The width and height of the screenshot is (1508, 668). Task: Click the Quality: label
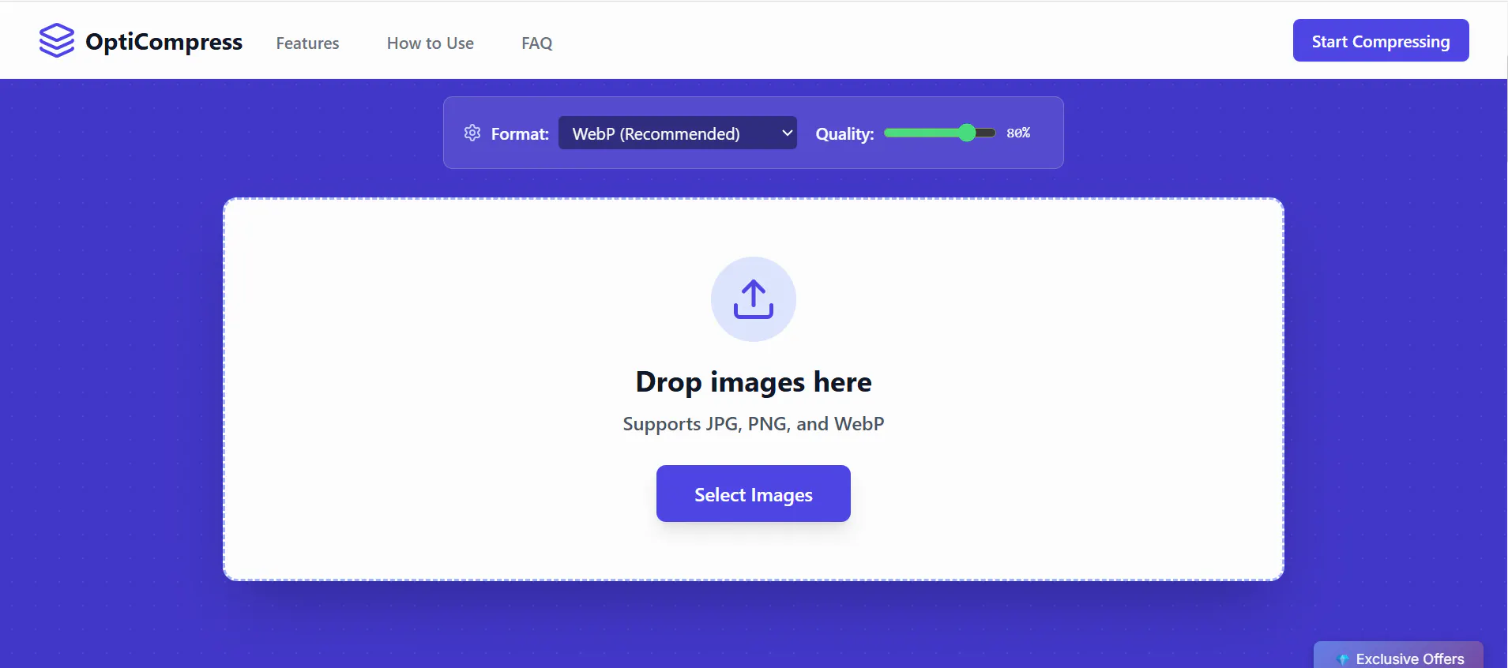pyautogui.click(x=844, y=133)
